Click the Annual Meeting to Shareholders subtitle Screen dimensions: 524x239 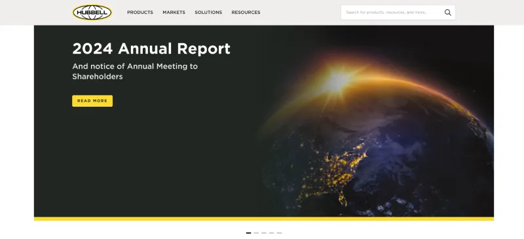pyautogui.click(x=135, y=71)
